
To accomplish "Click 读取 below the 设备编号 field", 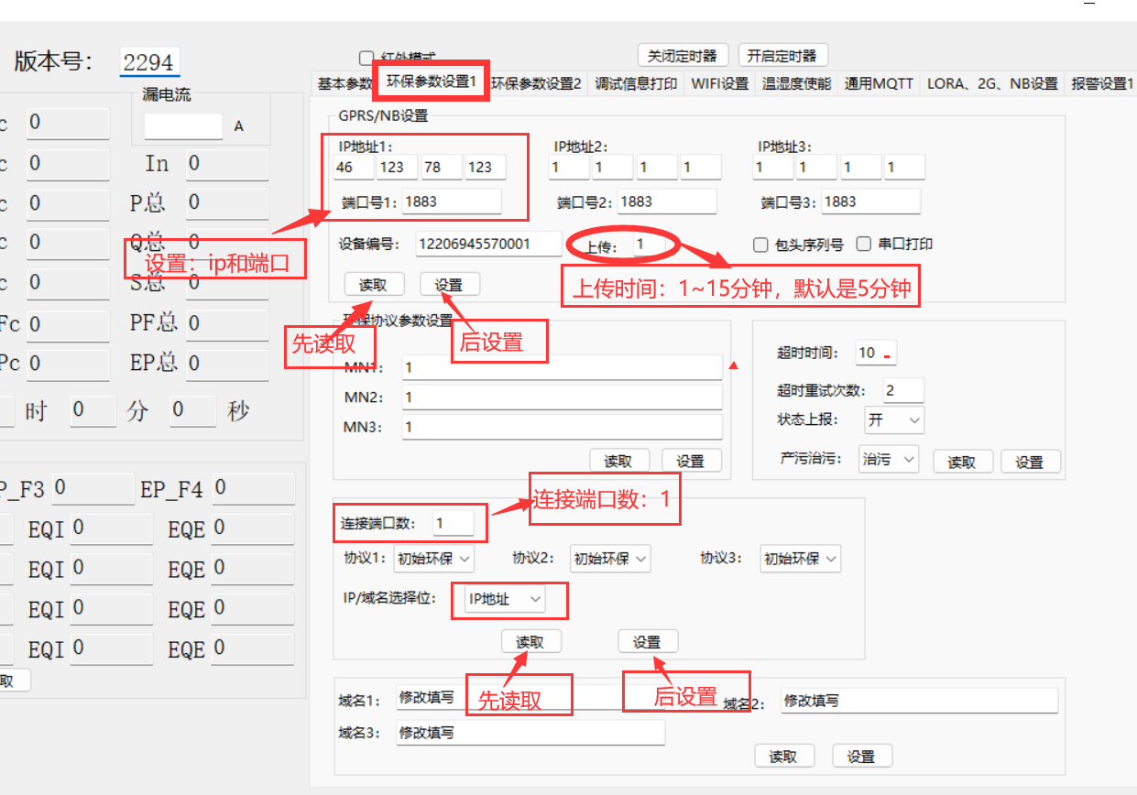I will point(373,285).
